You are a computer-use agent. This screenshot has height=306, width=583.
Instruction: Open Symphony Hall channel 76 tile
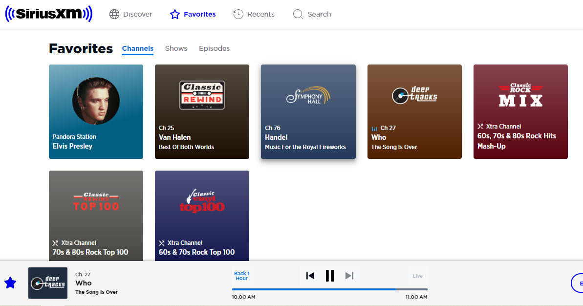coord(308,111)
